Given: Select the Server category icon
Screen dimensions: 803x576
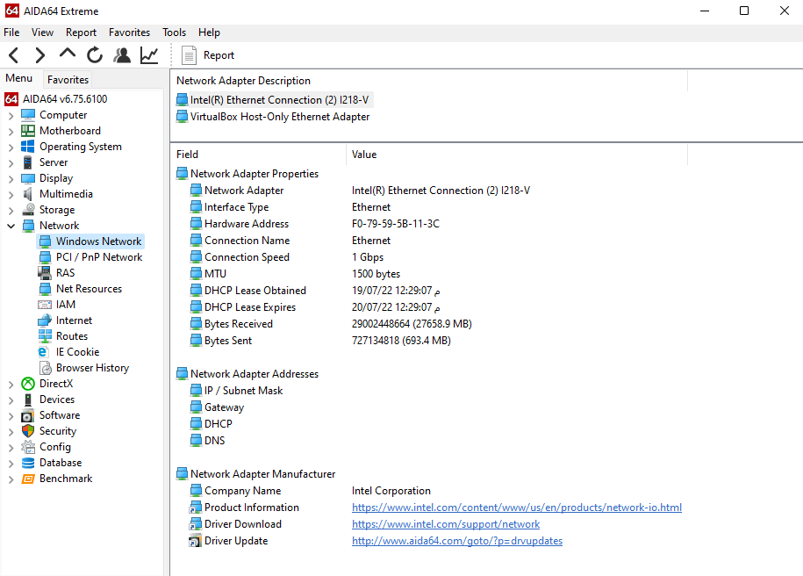Looking at the screenshot, I should (x=28, y=162).
